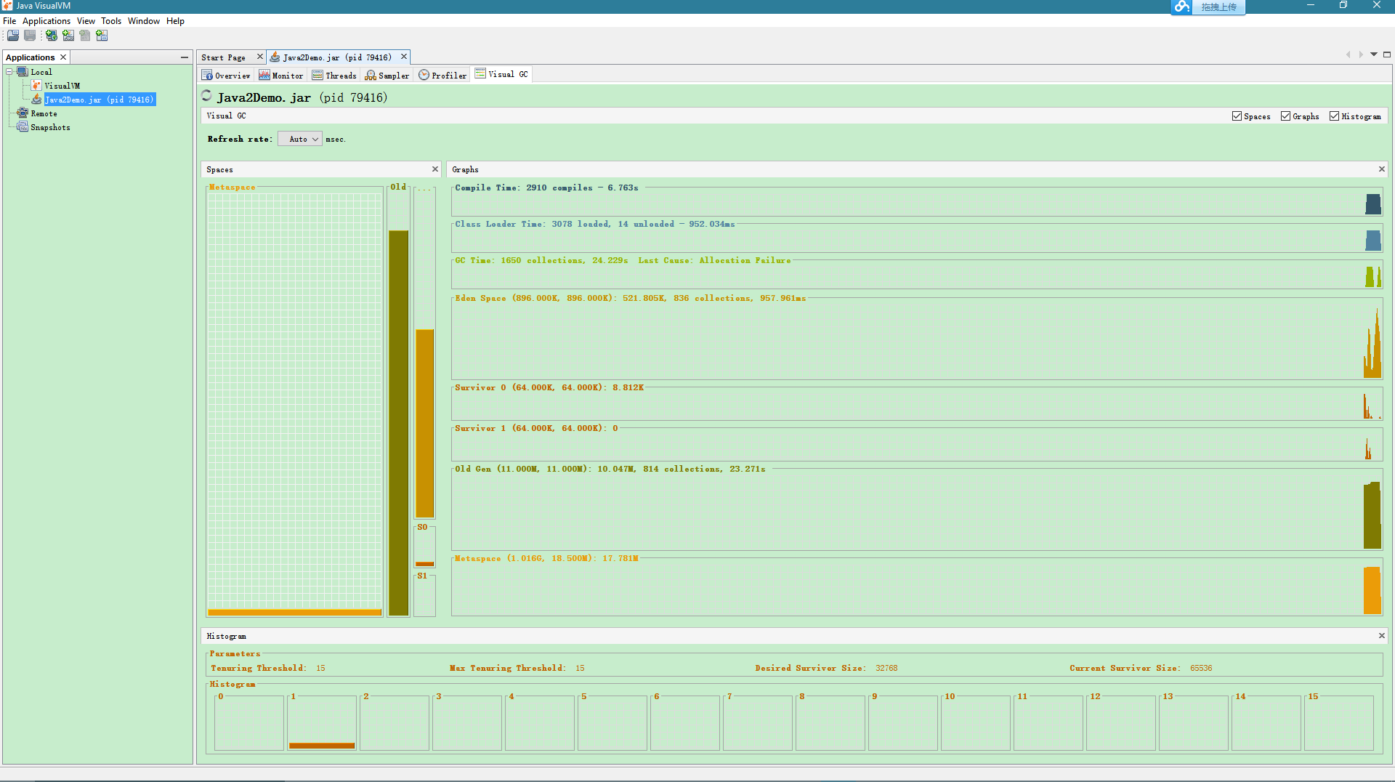Close the Graphs panel
The width and height of the screenshot is (1395, 782).
tap(1382, 169)
